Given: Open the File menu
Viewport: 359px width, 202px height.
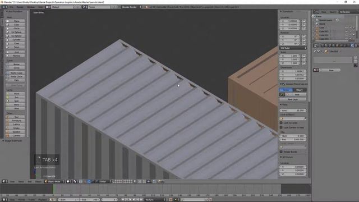Looking at the screenshot, I should pyautogui.click(x=11, y=7).
